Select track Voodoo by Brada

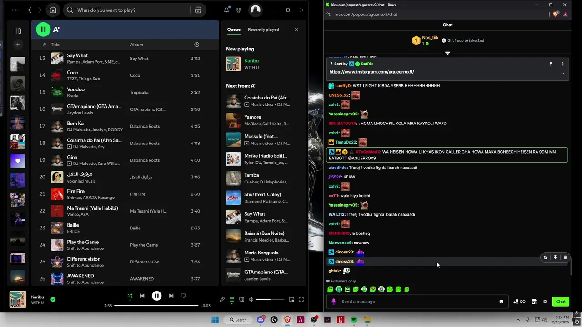click(x=125, y=92)
